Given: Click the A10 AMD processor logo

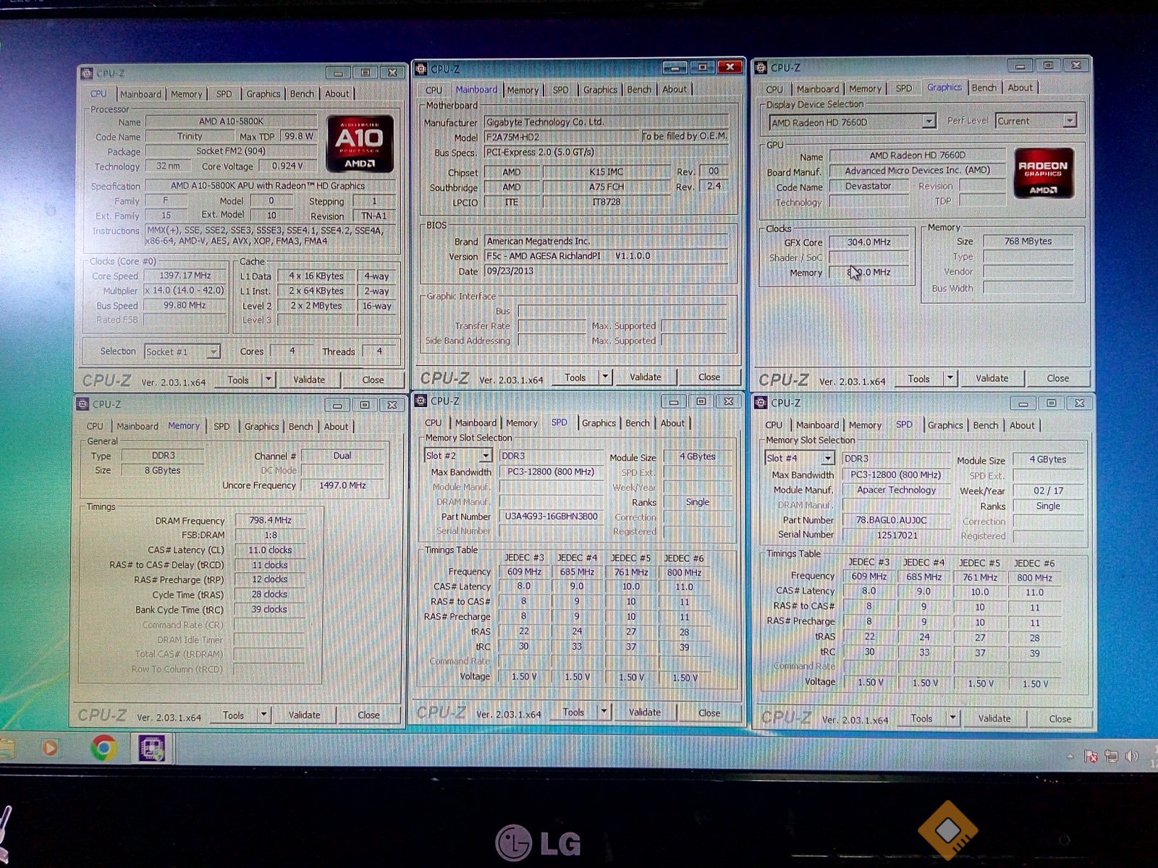Looking at the screenshot, I should pyautogui.click(x=360, y=143).
